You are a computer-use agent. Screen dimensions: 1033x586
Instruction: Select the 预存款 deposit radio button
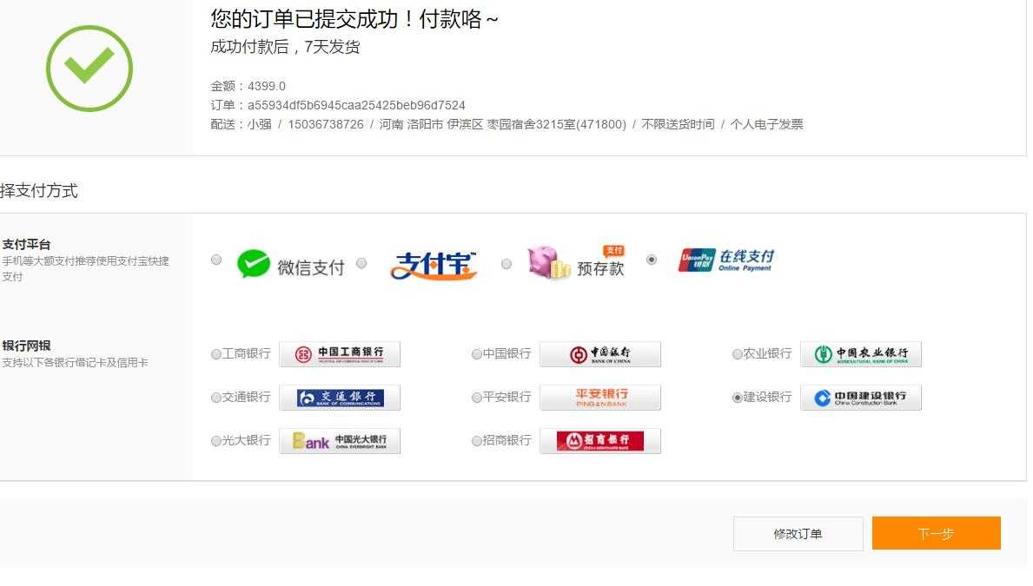(506, 264)
